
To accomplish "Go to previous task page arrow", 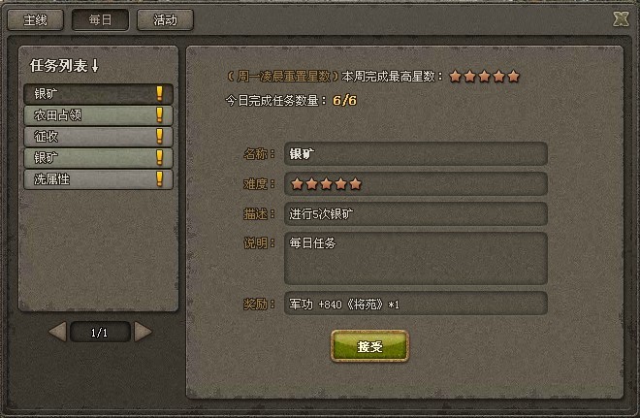I will (x=57, y=332).
